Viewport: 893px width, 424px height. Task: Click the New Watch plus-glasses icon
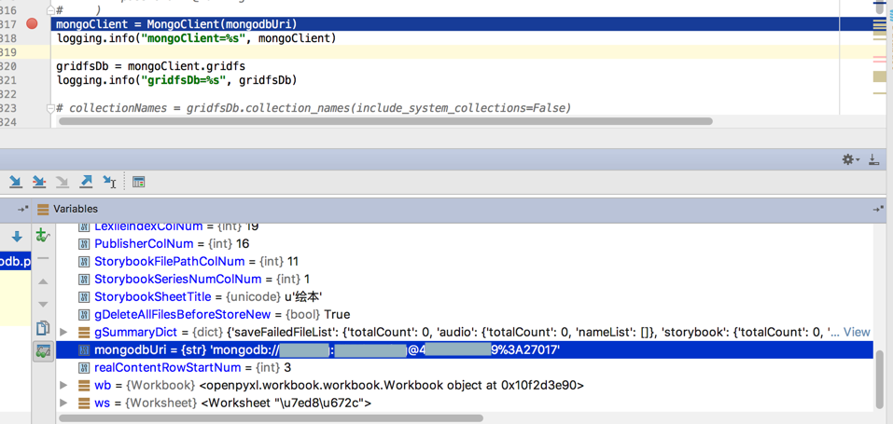coord(42,235)
